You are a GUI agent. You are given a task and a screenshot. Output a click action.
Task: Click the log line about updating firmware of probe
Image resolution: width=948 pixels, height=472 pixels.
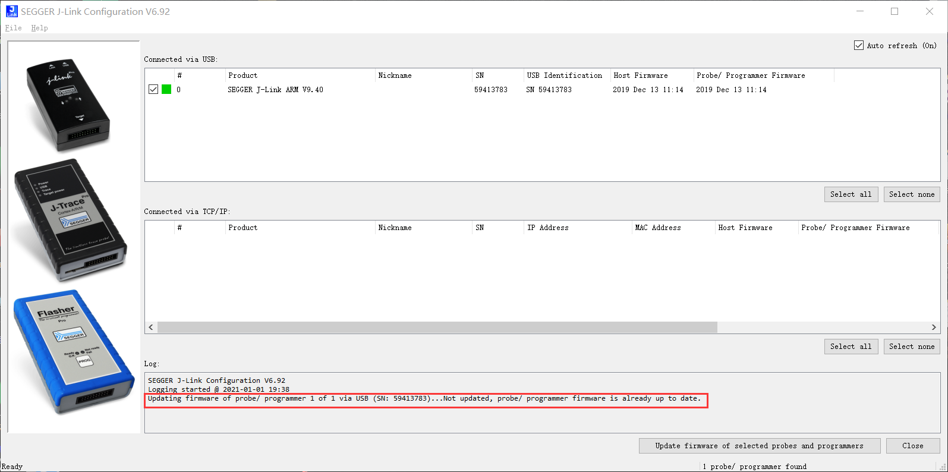click(x=424, y=398)
